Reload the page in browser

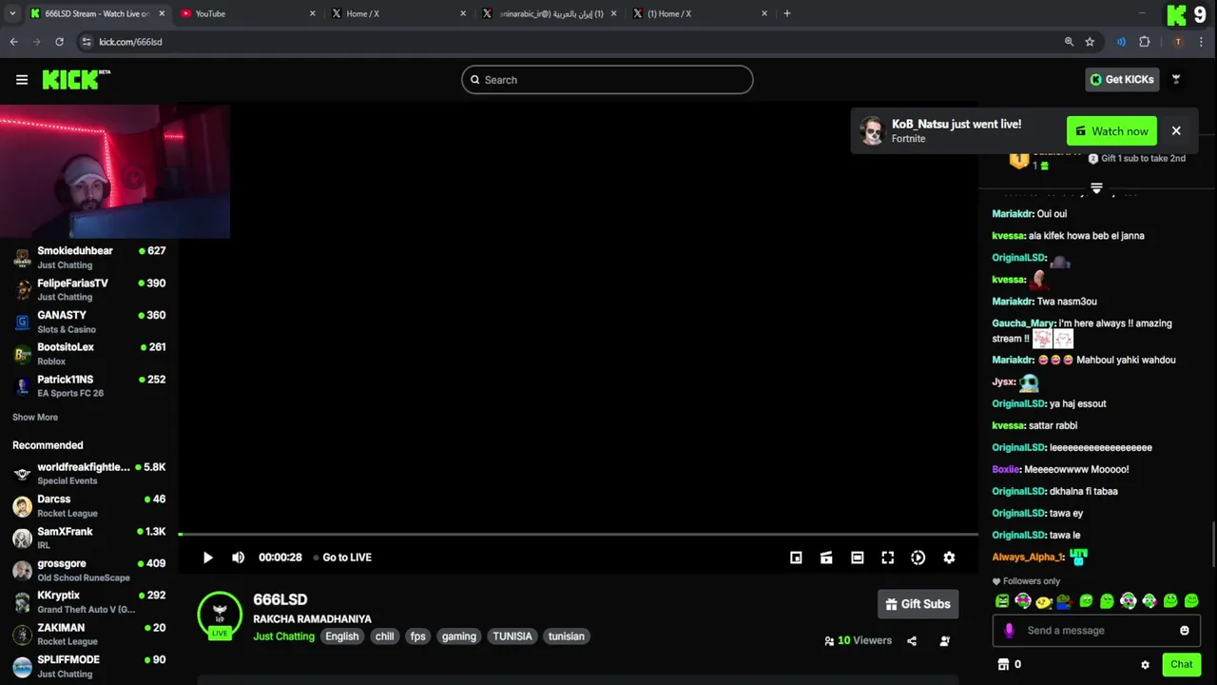coord(59,42)
